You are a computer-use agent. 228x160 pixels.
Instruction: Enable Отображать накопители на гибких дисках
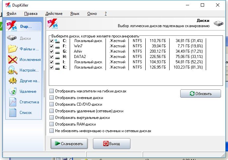[51, 91]
